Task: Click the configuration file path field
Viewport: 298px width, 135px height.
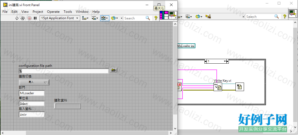Action: [65, 71]
